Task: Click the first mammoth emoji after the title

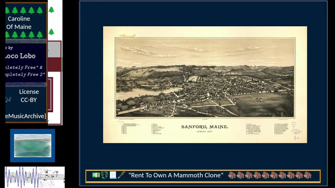Action: (232, 175)
